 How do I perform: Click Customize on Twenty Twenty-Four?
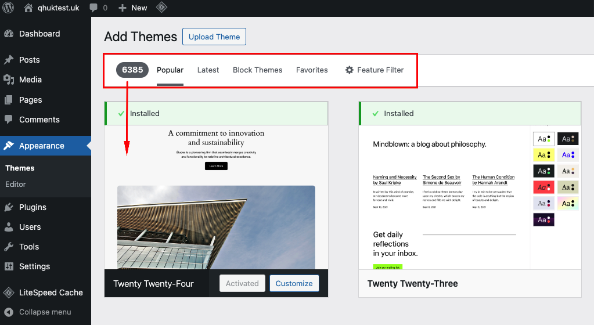[294, 283]
